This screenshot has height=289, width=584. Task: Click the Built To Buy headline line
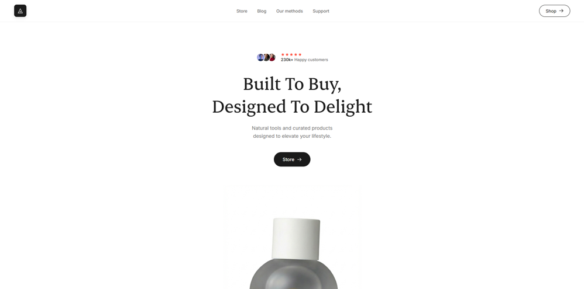(x=292, y=84)
